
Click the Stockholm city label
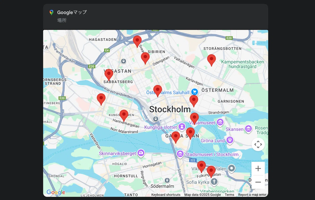click(170, 110)
